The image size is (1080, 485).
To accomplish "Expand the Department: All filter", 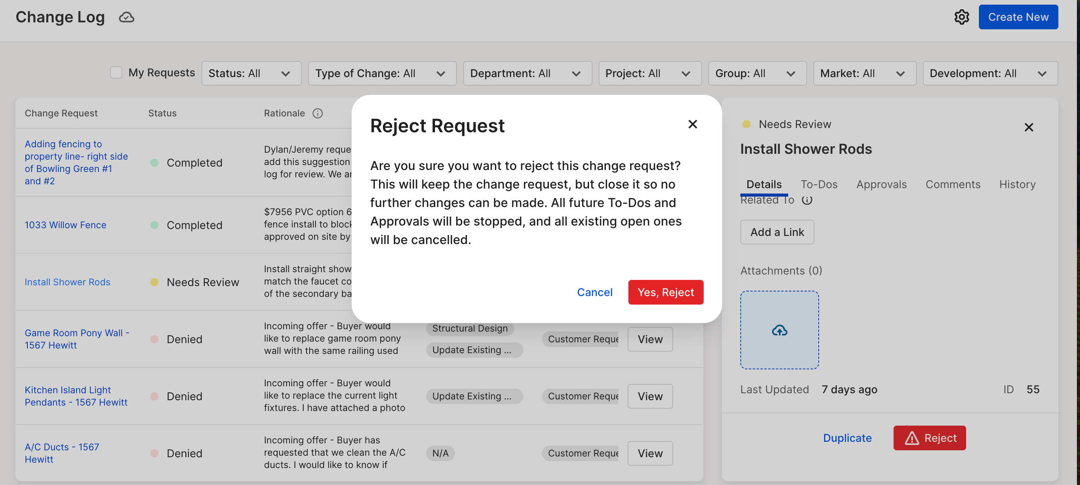I will coord(527,73).
